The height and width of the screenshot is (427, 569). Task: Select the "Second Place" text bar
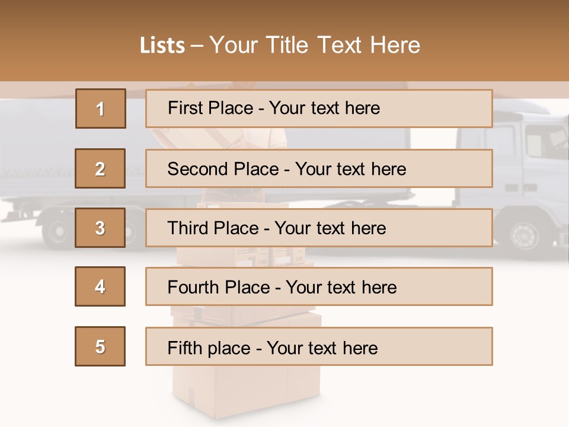[319, 168]
